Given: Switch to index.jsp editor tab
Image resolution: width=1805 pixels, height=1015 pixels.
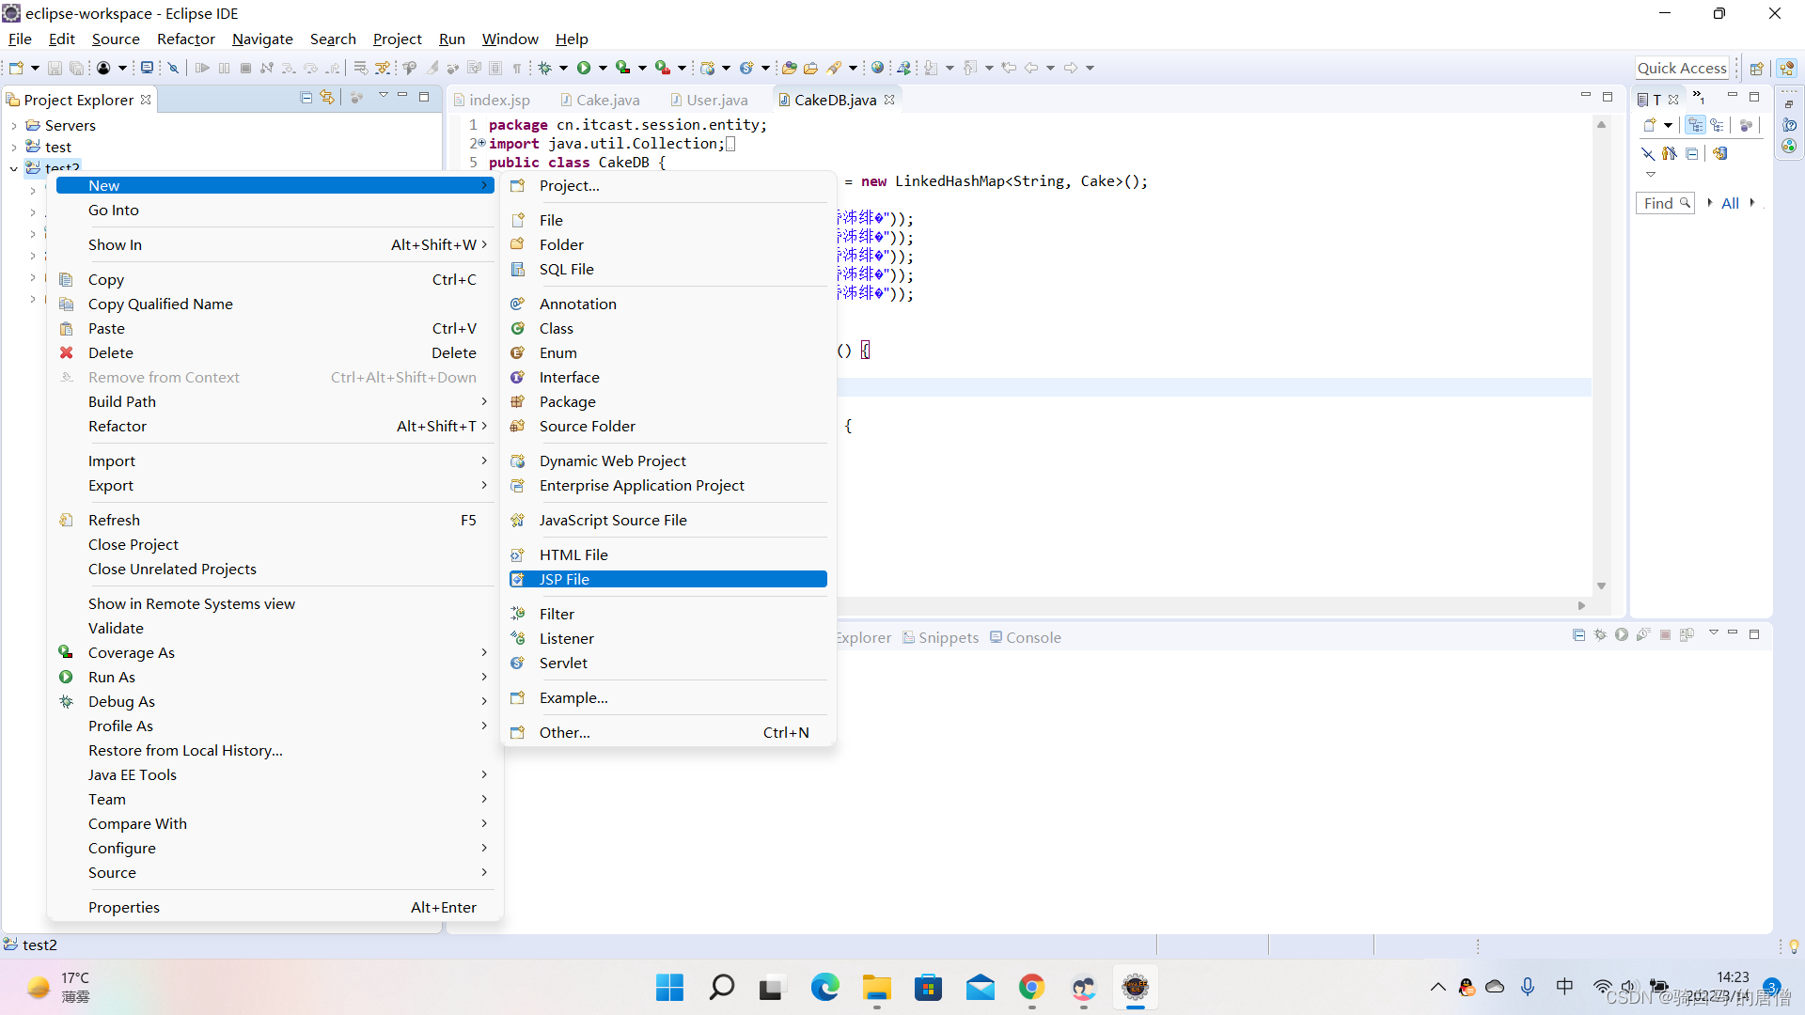Looking at the screenshot, I should pyautogui.click(x=492, y=100).
